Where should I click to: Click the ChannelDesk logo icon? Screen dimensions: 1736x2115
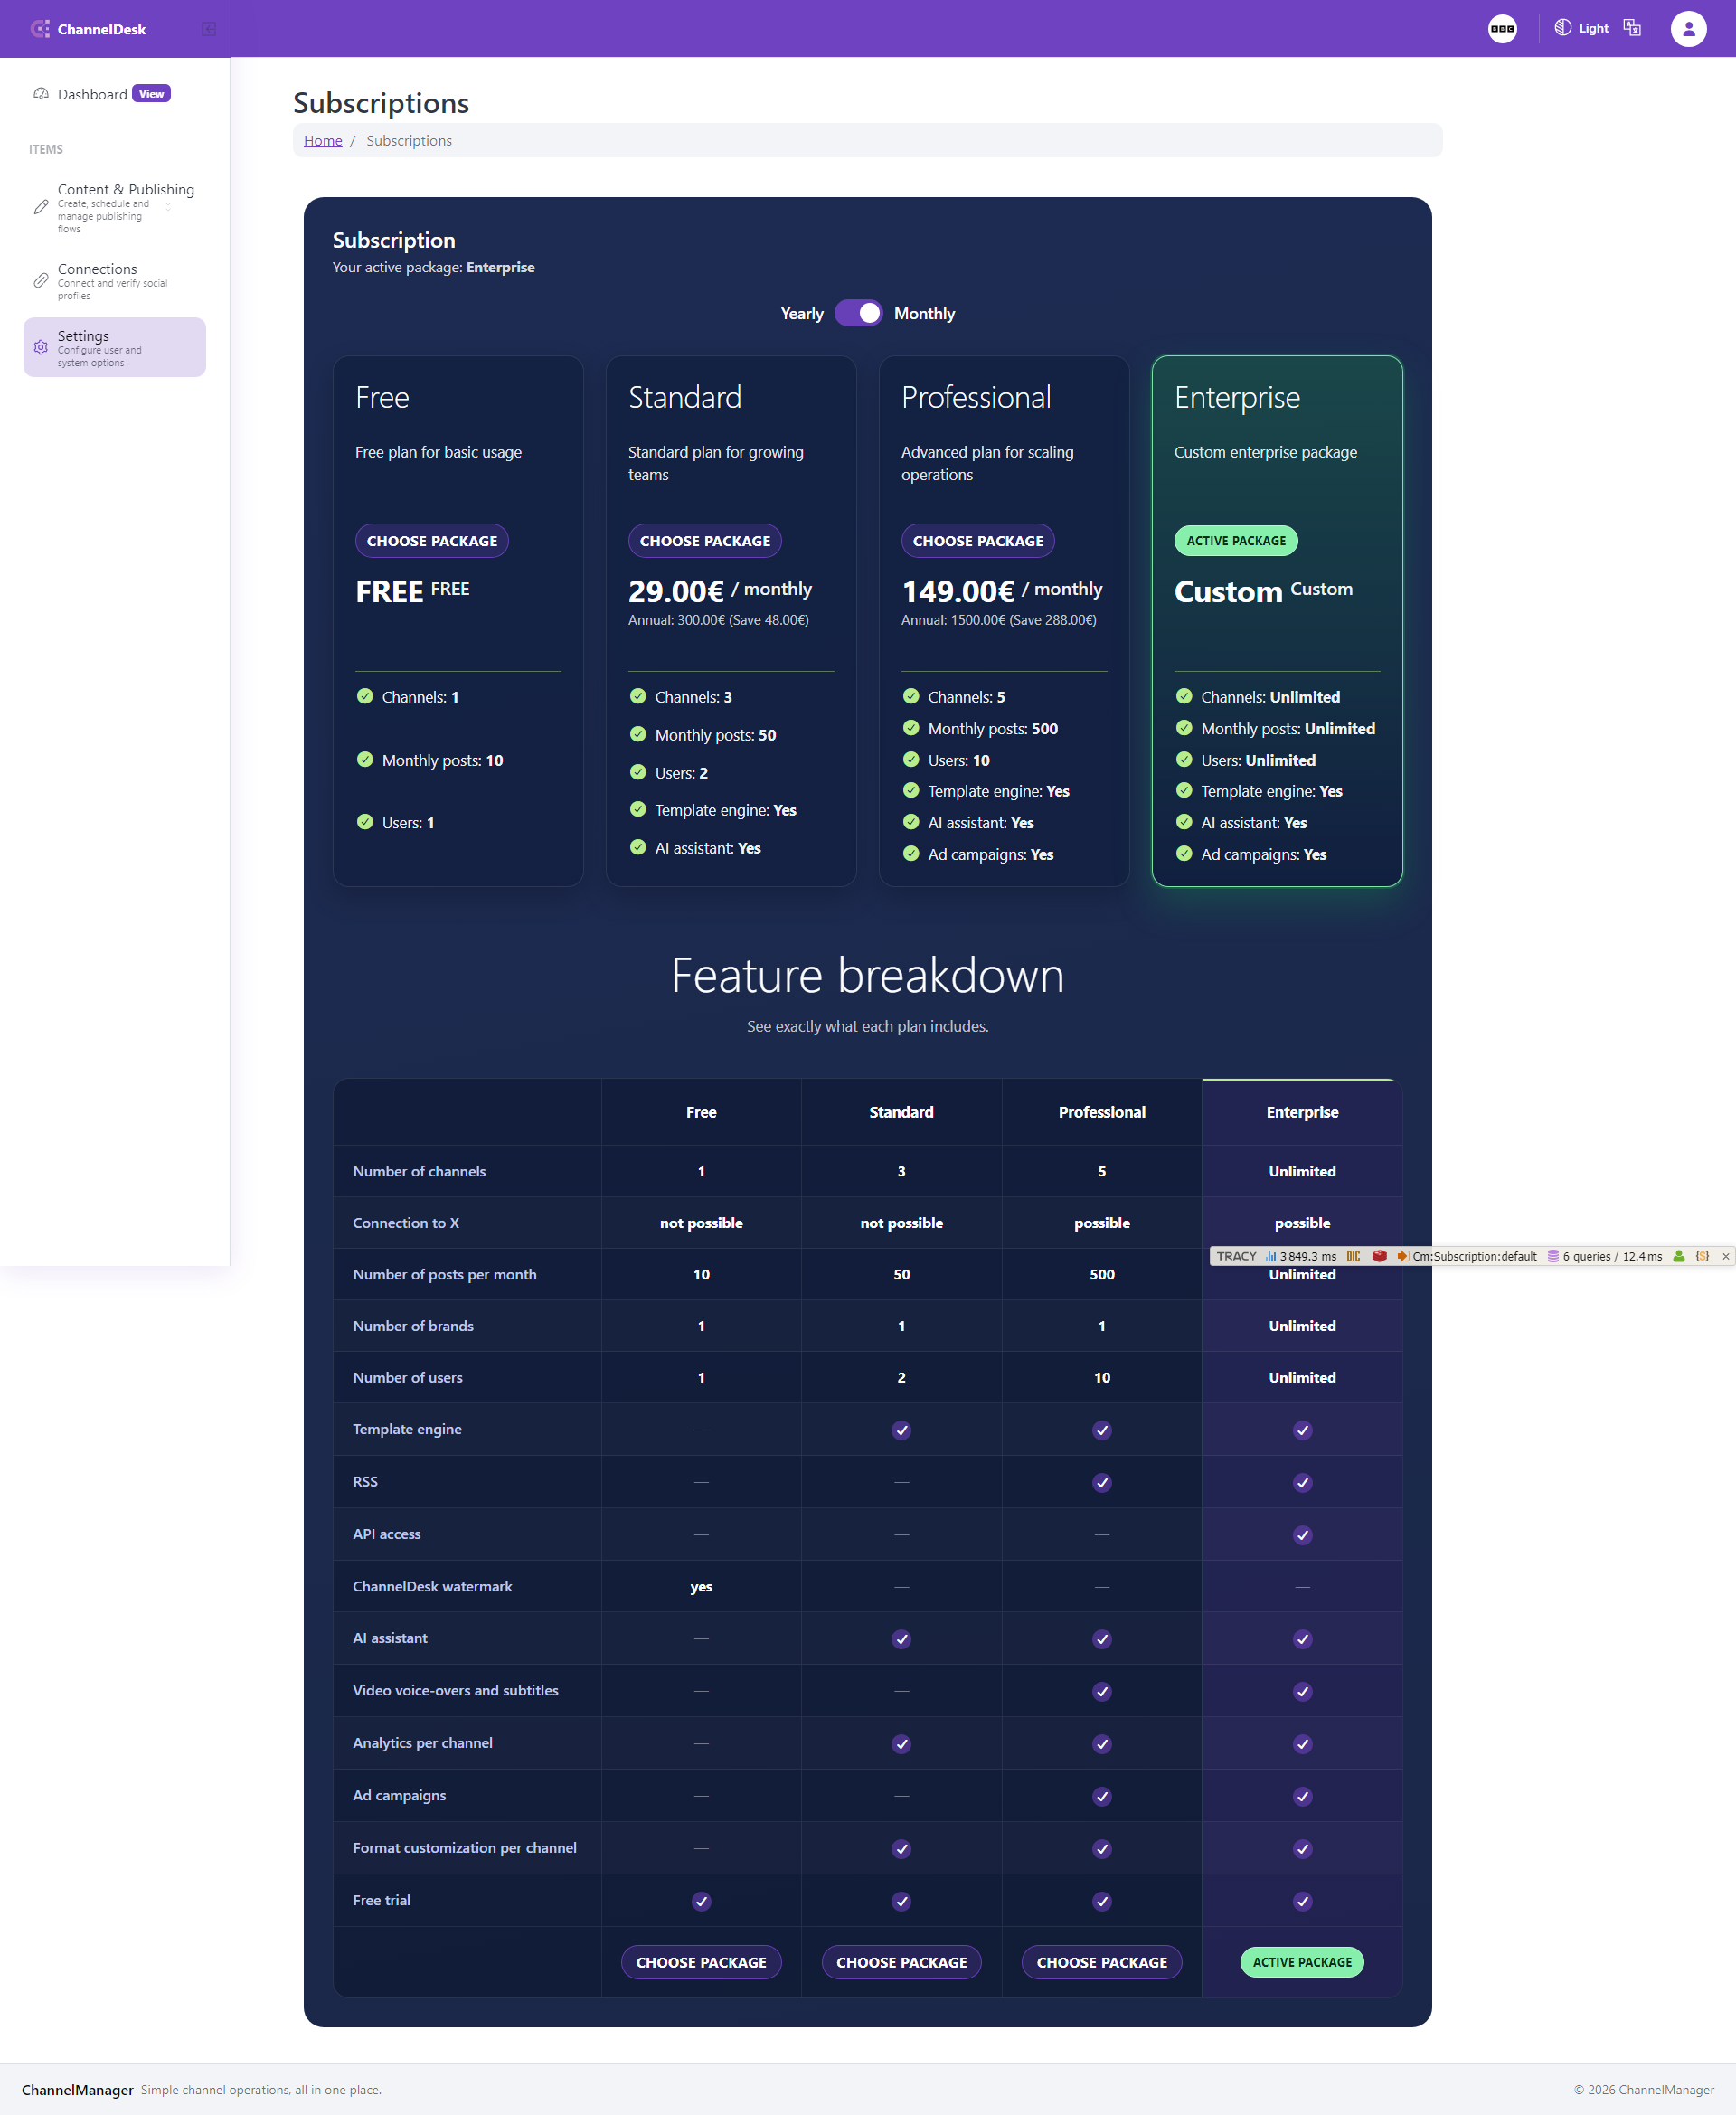pyautogui.click(x=40, y=29)
